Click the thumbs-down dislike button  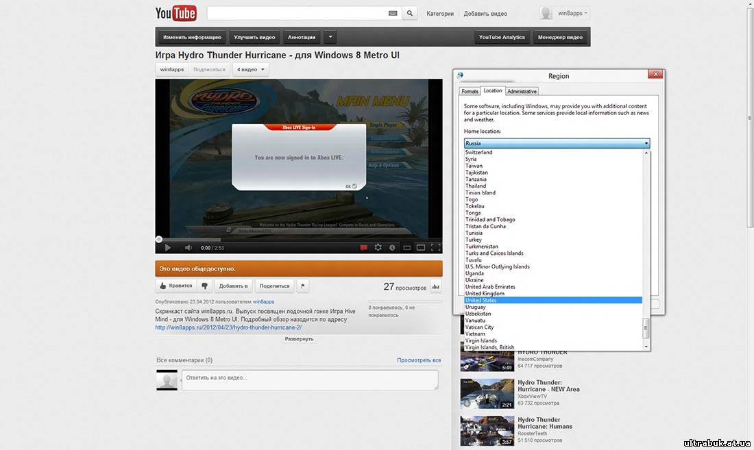tap(204, 286)
